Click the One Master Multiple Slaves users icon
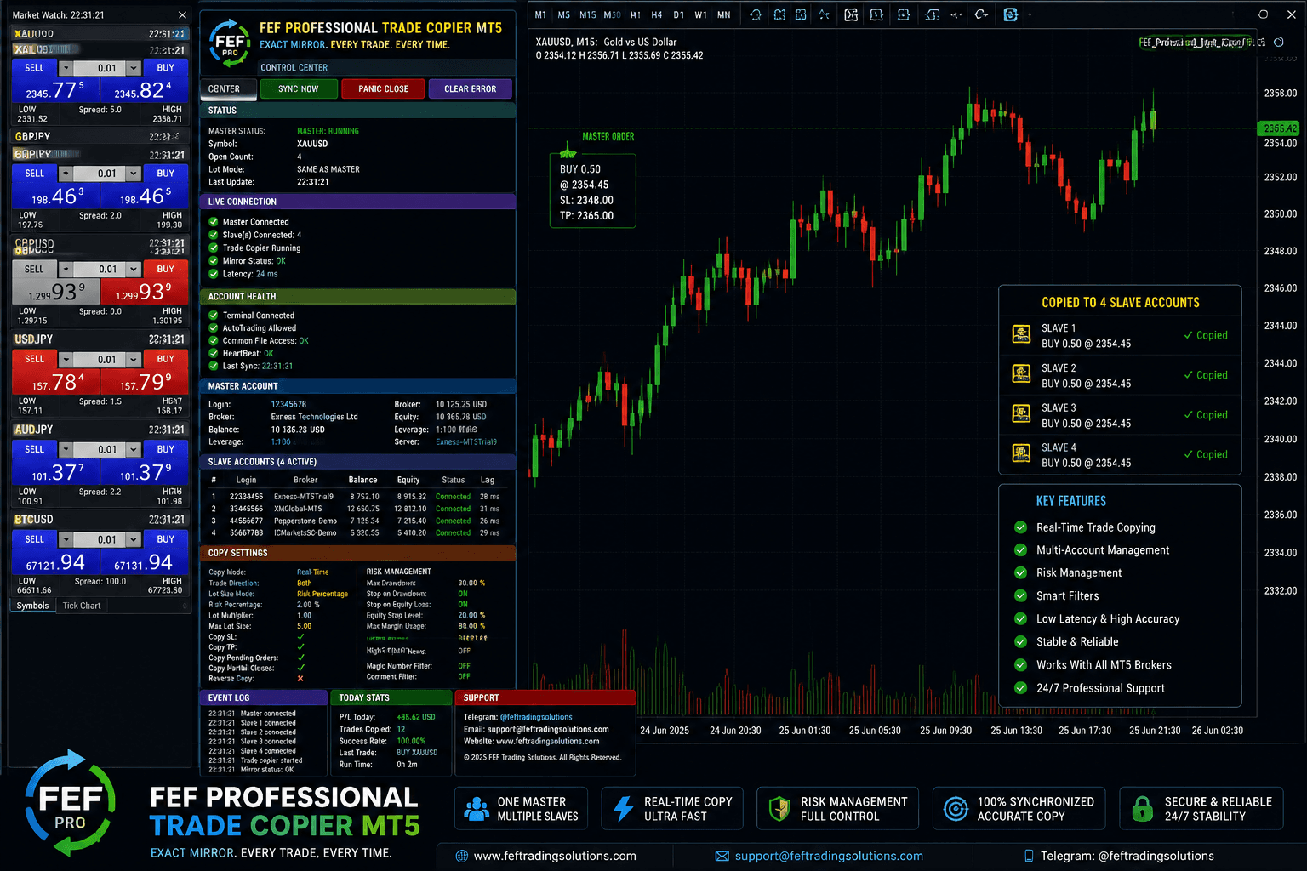This screenshot has height=871, width=1307. click(477, 808)
